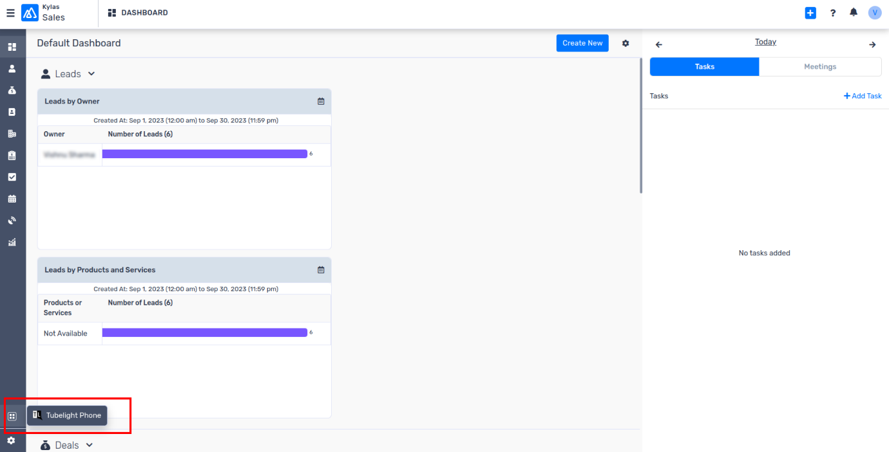889x452 pixels.
Task: Click the blue quick-add plus icon
Action: (810, 13)
